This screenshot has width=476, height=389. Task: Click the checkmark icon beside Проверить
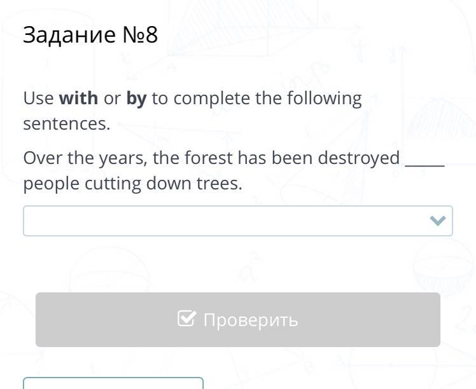coord(186,318)
